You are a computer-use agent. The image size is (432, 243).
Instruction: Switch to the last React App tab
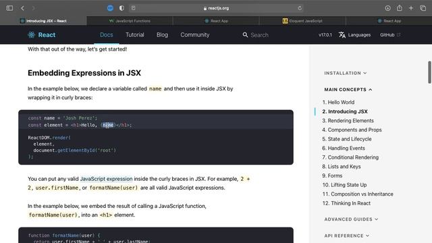tap(389, 21)
